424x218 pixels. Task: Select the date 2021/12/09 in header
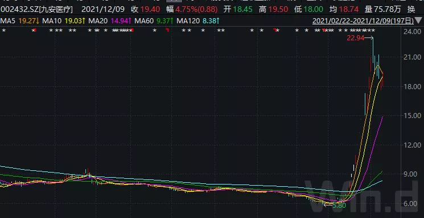point(103,10)
